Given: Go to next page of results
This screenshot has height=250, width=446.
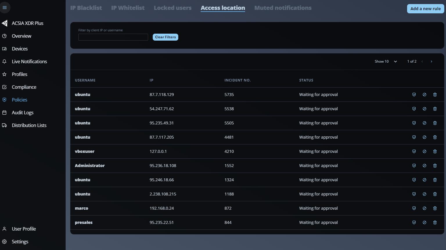Looking at the screenshot, I should point(431,61).
